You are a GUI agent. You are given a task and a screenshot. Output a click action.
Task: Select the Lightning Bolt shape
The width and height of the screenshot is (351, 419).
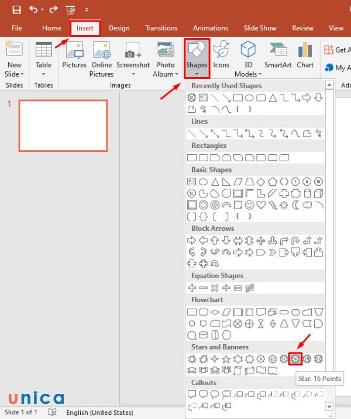(x=273, y=205)
